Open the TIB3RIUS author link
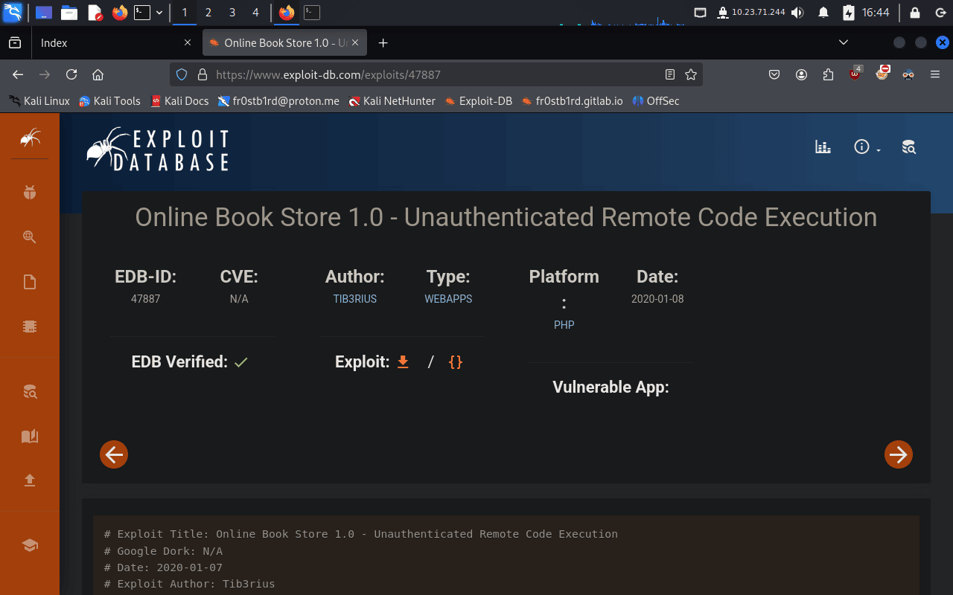This screenshot has height=595, width=953. (354, 299)
